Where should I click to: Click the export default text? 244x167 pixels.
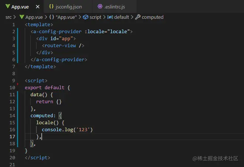(45, 88)
